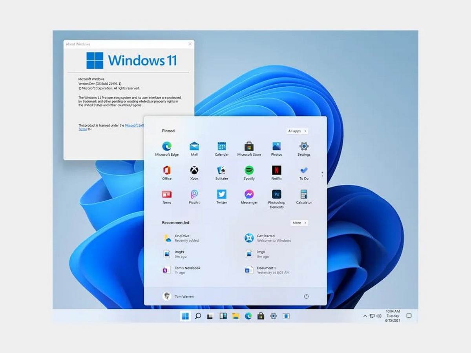Open the Mail app
471x353 pixels.
pyautogui.click(x=194, y=146)
